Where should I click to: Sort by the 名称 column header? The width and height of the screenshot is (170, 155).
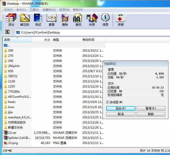[17, 40]
